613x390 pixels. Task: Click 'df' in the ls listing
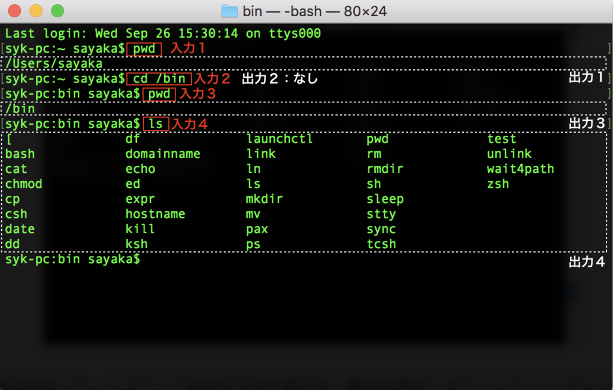132,139
